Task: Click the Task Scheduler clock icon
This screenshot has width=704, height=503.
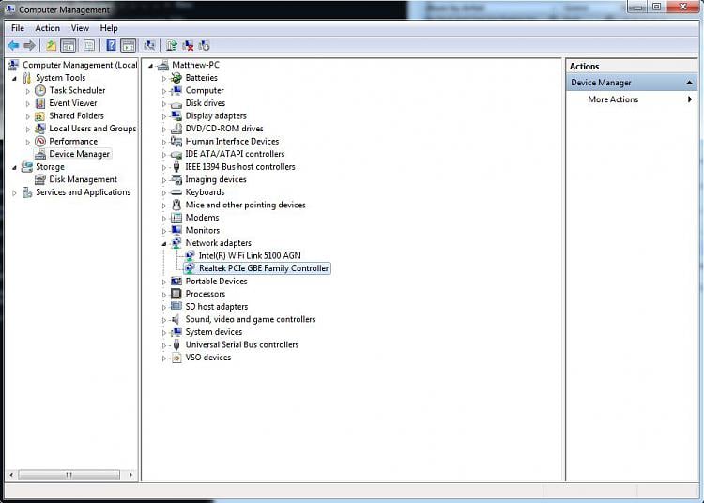Action: click(x=40, y=90)
